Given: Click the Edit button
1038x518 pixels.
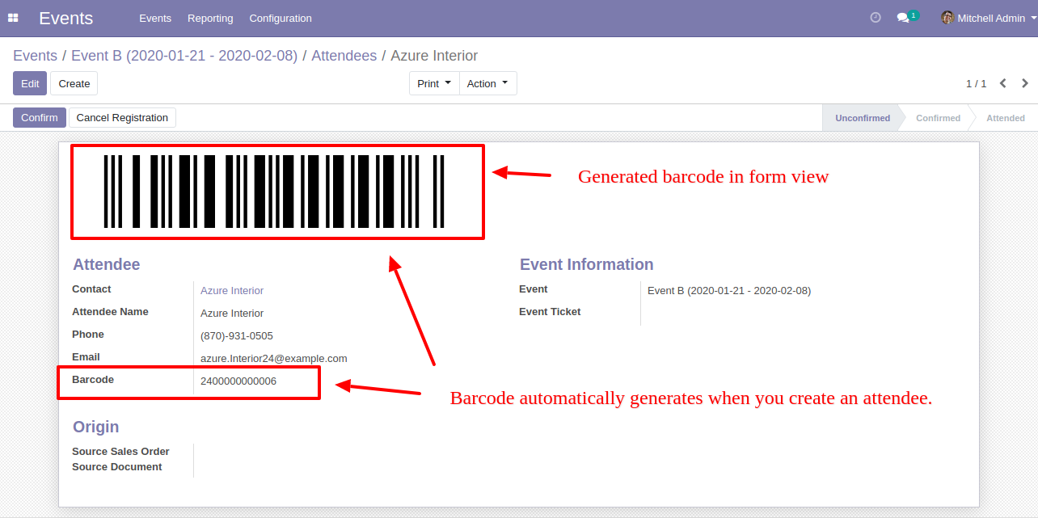Looking at the screenshot, I should click(30, 83).
